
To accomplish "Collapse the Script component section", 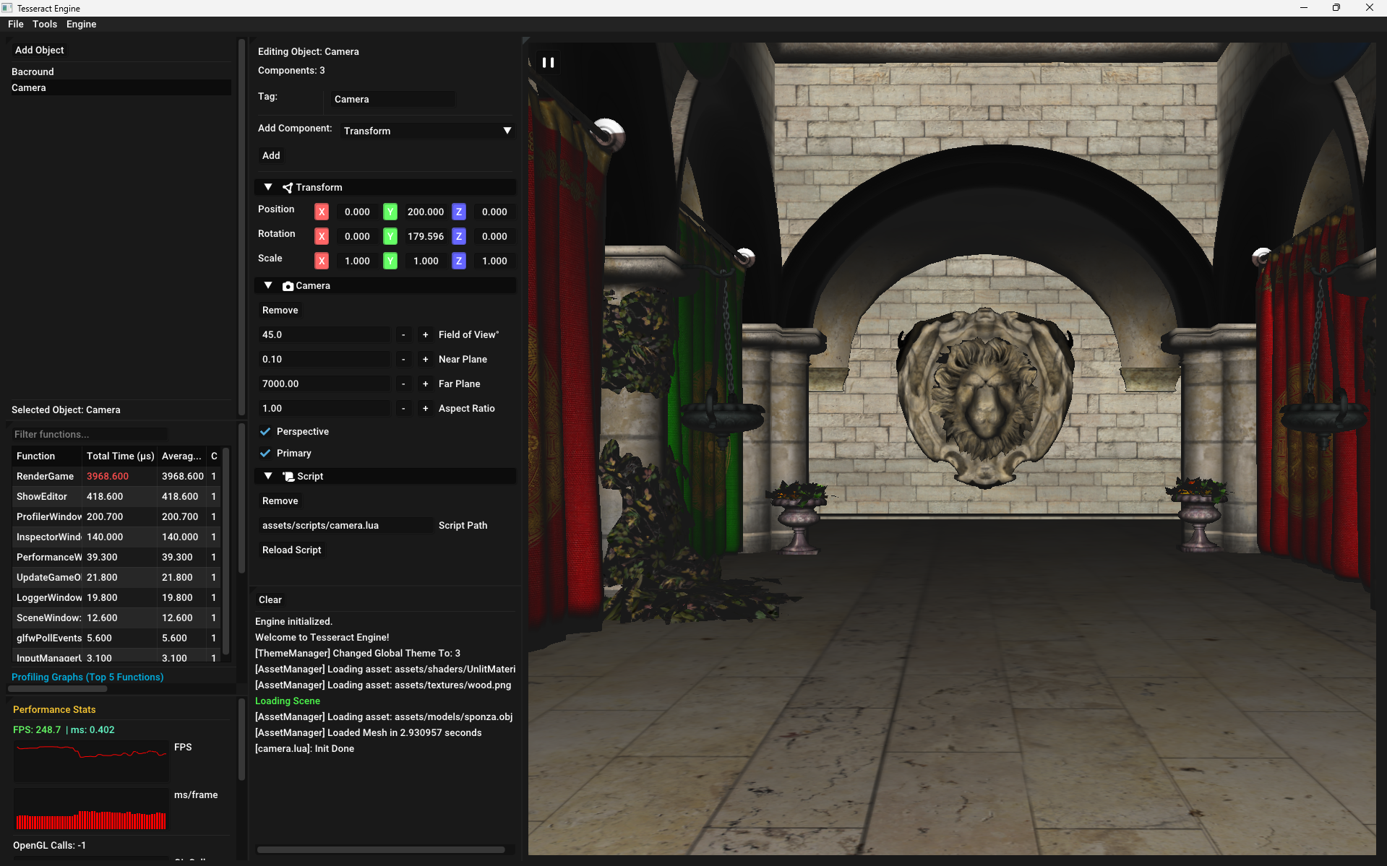I will 268,476.
